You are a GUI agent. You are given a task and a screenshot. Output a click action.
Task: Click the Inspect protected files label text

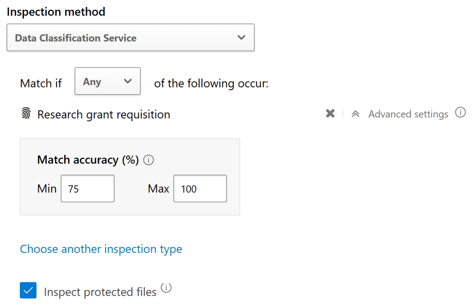point(100,292)
